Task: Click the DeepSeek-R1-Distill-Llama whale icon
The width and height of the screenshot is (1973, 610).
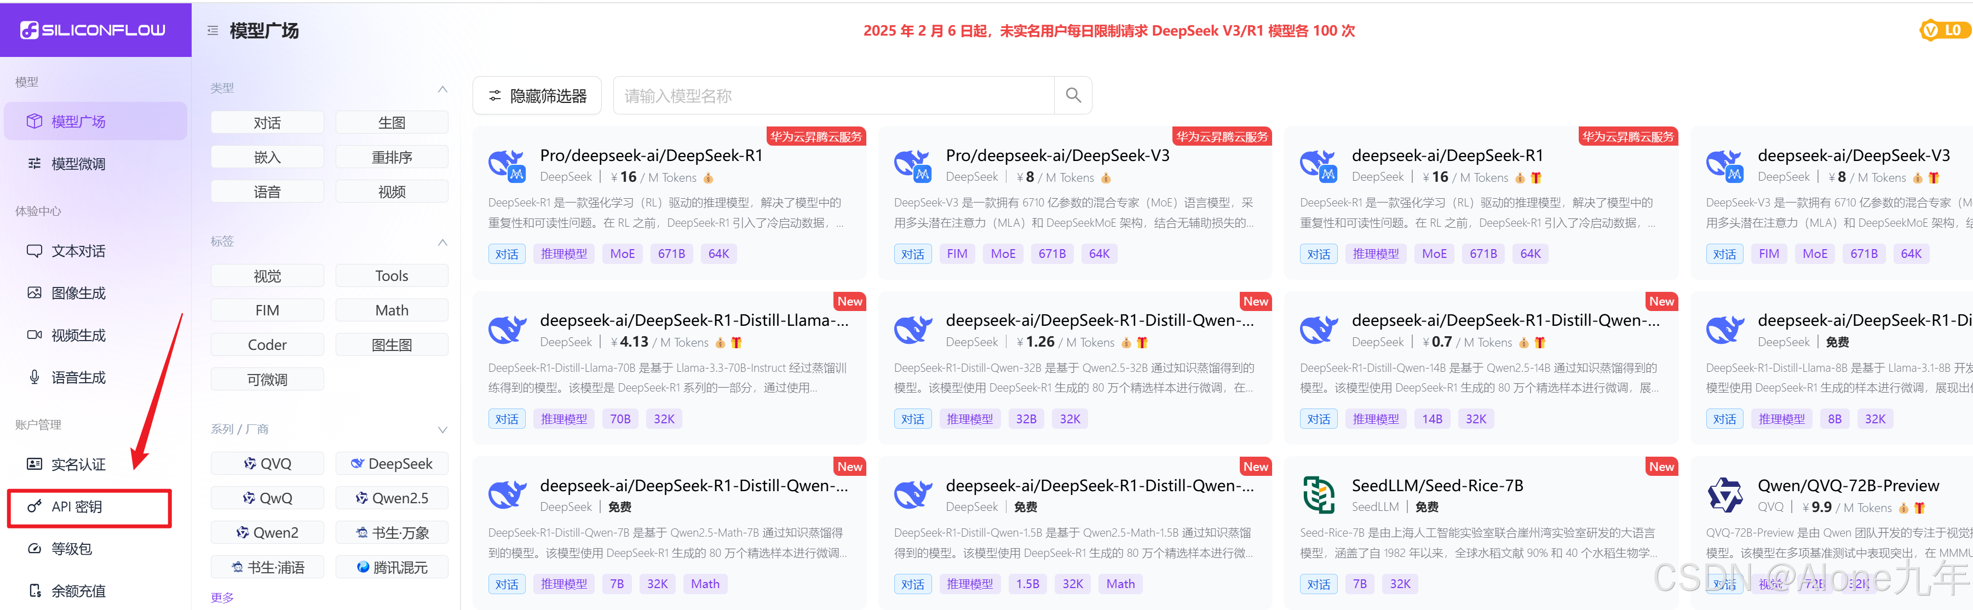Action: coord(507,330)
